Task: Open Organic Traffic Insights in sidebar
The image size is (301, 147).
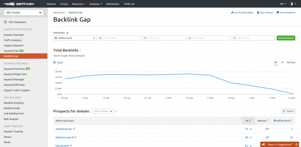Action: pyautogui.click(x=17, y=90)
